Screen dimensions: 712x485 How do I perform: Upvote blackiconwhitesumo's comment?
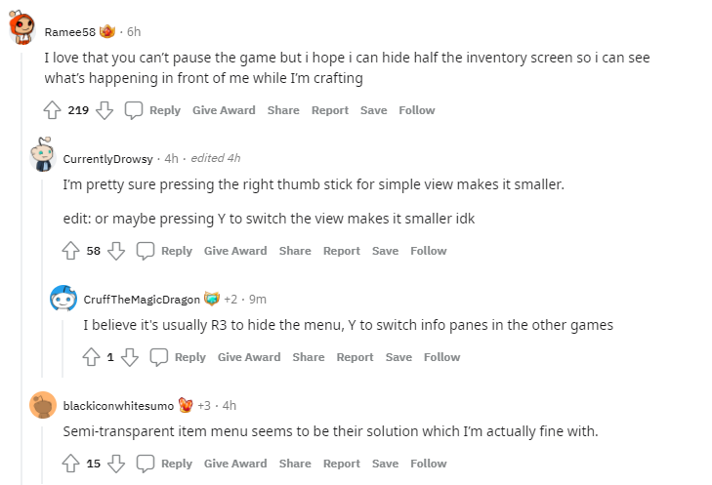70,464
